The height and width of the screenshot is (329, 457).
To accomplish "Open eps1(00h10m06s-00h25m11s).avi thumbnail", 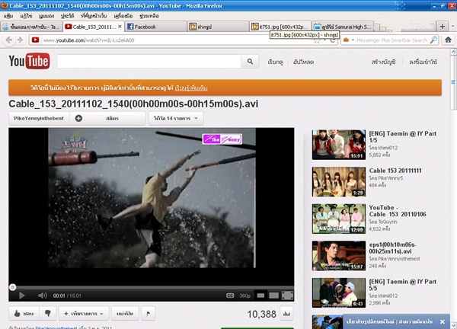I will tap(339, 256).
